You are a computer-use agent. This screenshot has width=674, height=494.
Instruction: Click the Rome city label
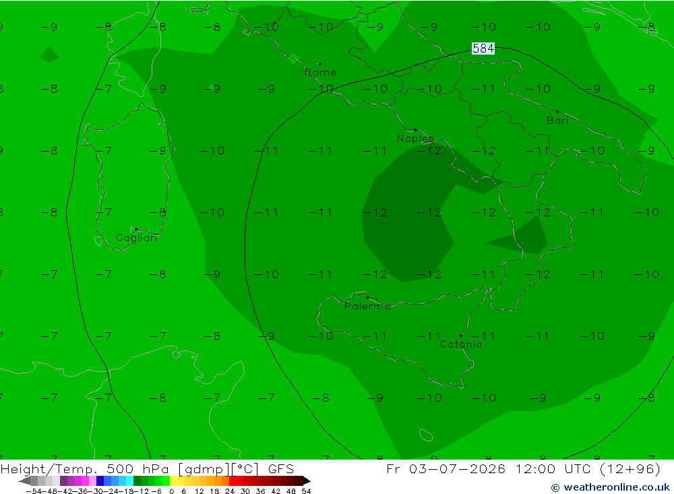pyautogui.click(x=320, y=73)
